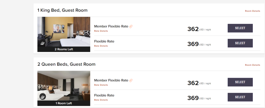
Task: Click member tag icon beside Queen Member Flexible Rate
Action: (131, 80)
